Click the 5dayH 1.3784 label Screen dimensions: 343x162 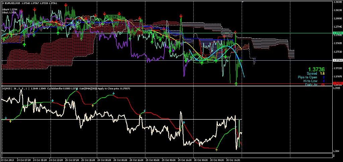[10, 10]
